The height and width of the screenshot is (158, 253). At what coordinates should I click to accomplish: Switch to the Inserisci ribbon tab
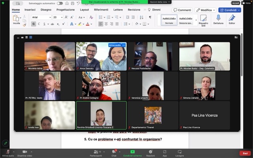(x=30, y=9)
